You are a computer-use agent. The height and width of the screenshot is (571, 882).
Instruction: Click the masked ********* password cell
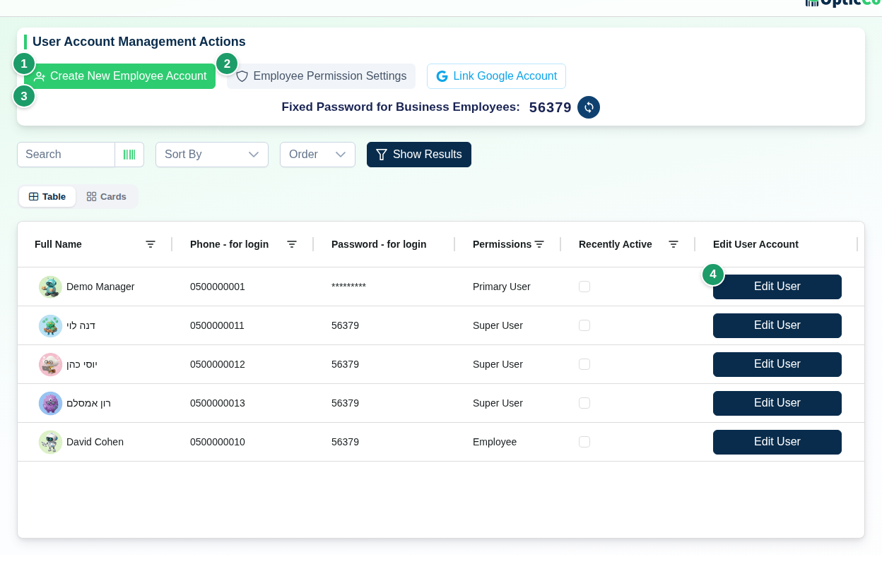(348, 286)
